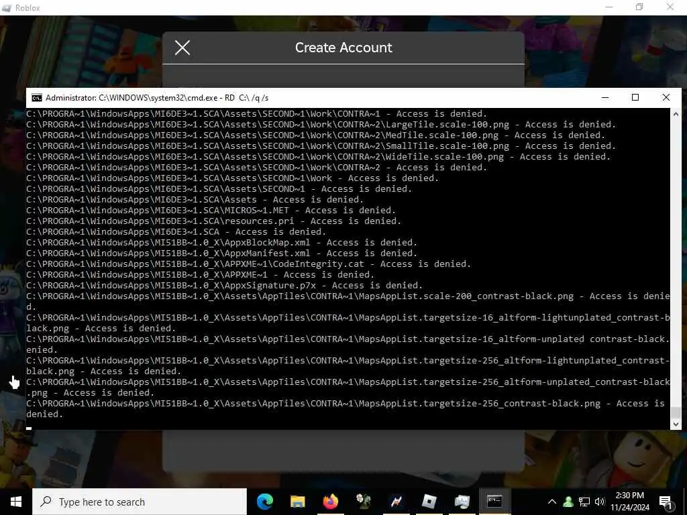
Task: Click the AppxManifest.xml line
Action: coord(221,253)
